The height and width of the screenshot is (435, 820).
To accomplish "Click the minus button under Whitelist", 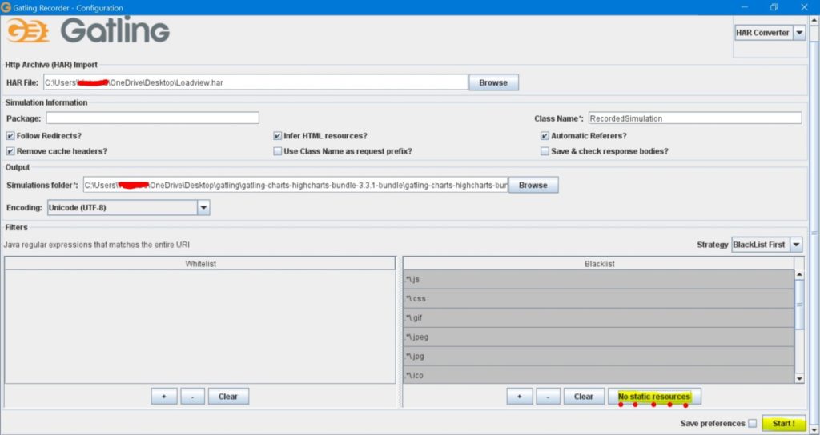I will (192, 397).
